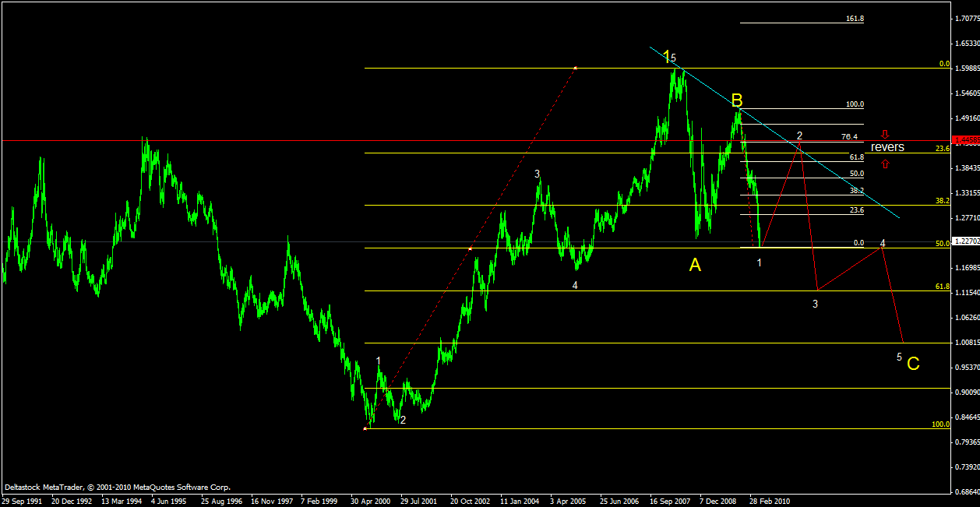
Task: Click the "76.4" Fibonacci level label
Action: (850, 136)
